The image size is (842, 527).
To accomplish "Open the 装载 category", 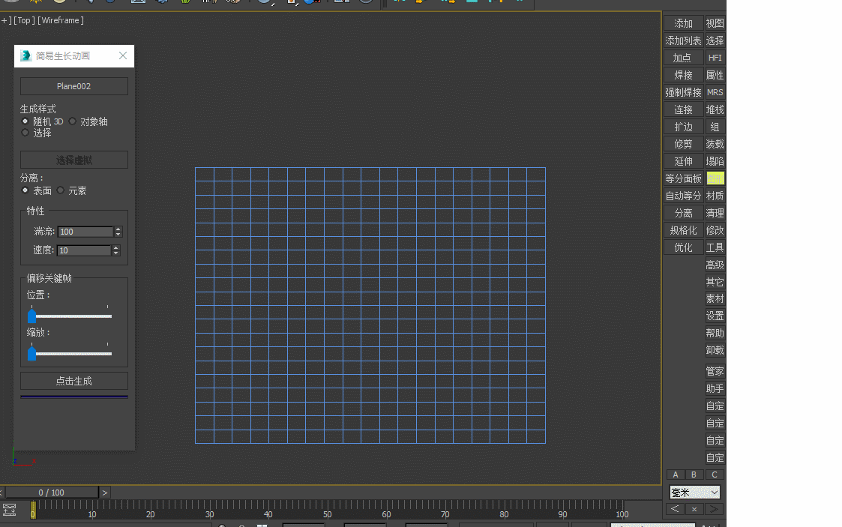I will [x=715, y=144].
